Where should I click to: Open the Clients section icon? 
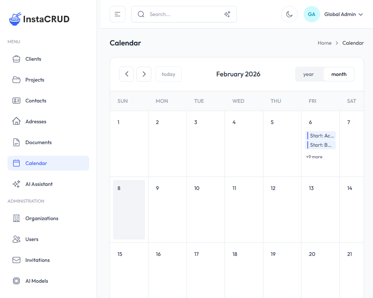click(x=16, y=58)
